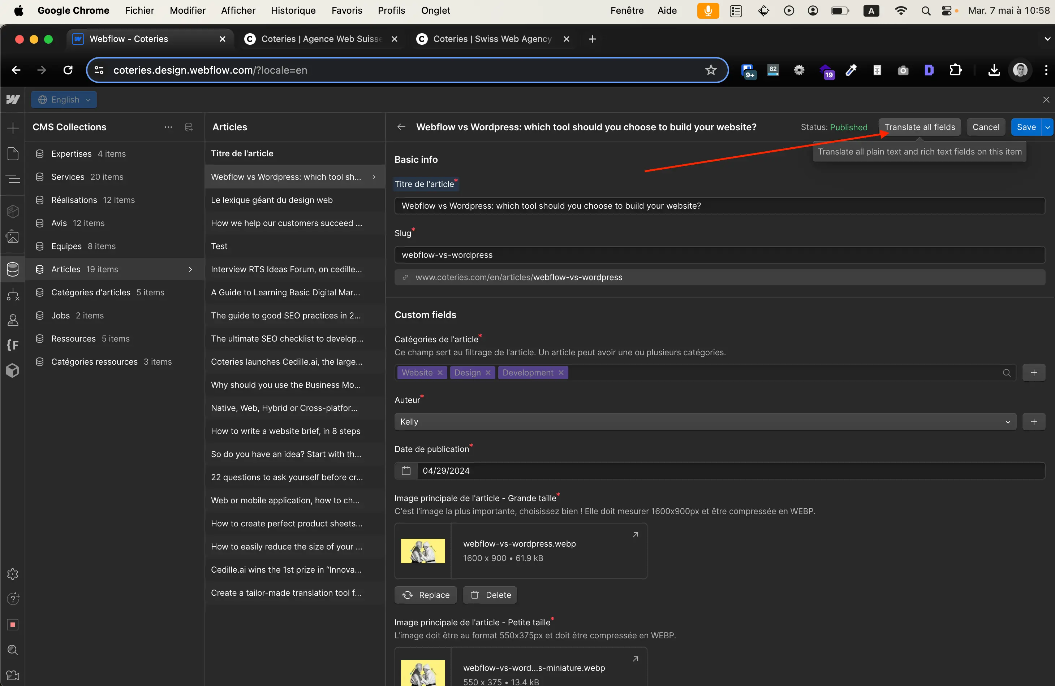Open the Finsweet {F extension icon
The height and width of the screenshot is (686, 1055).
13,345
